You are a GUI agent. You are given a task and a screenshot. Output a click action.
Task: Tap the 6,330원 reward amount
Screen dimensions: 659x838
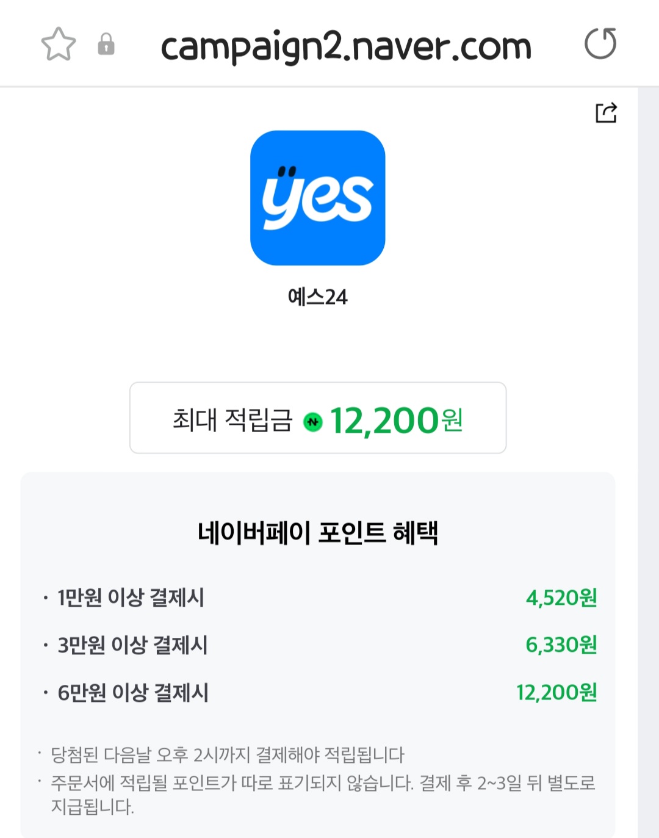click(x=561, y=645)
